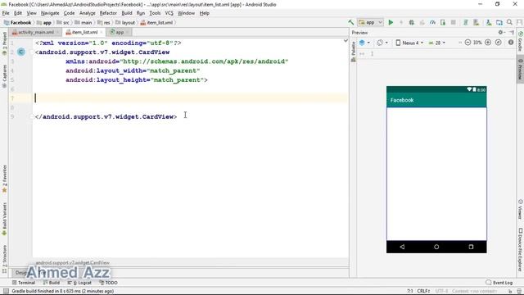Open the Logcat tool window
This screenshot has height=295, width=524.
[x=79, y=283]
